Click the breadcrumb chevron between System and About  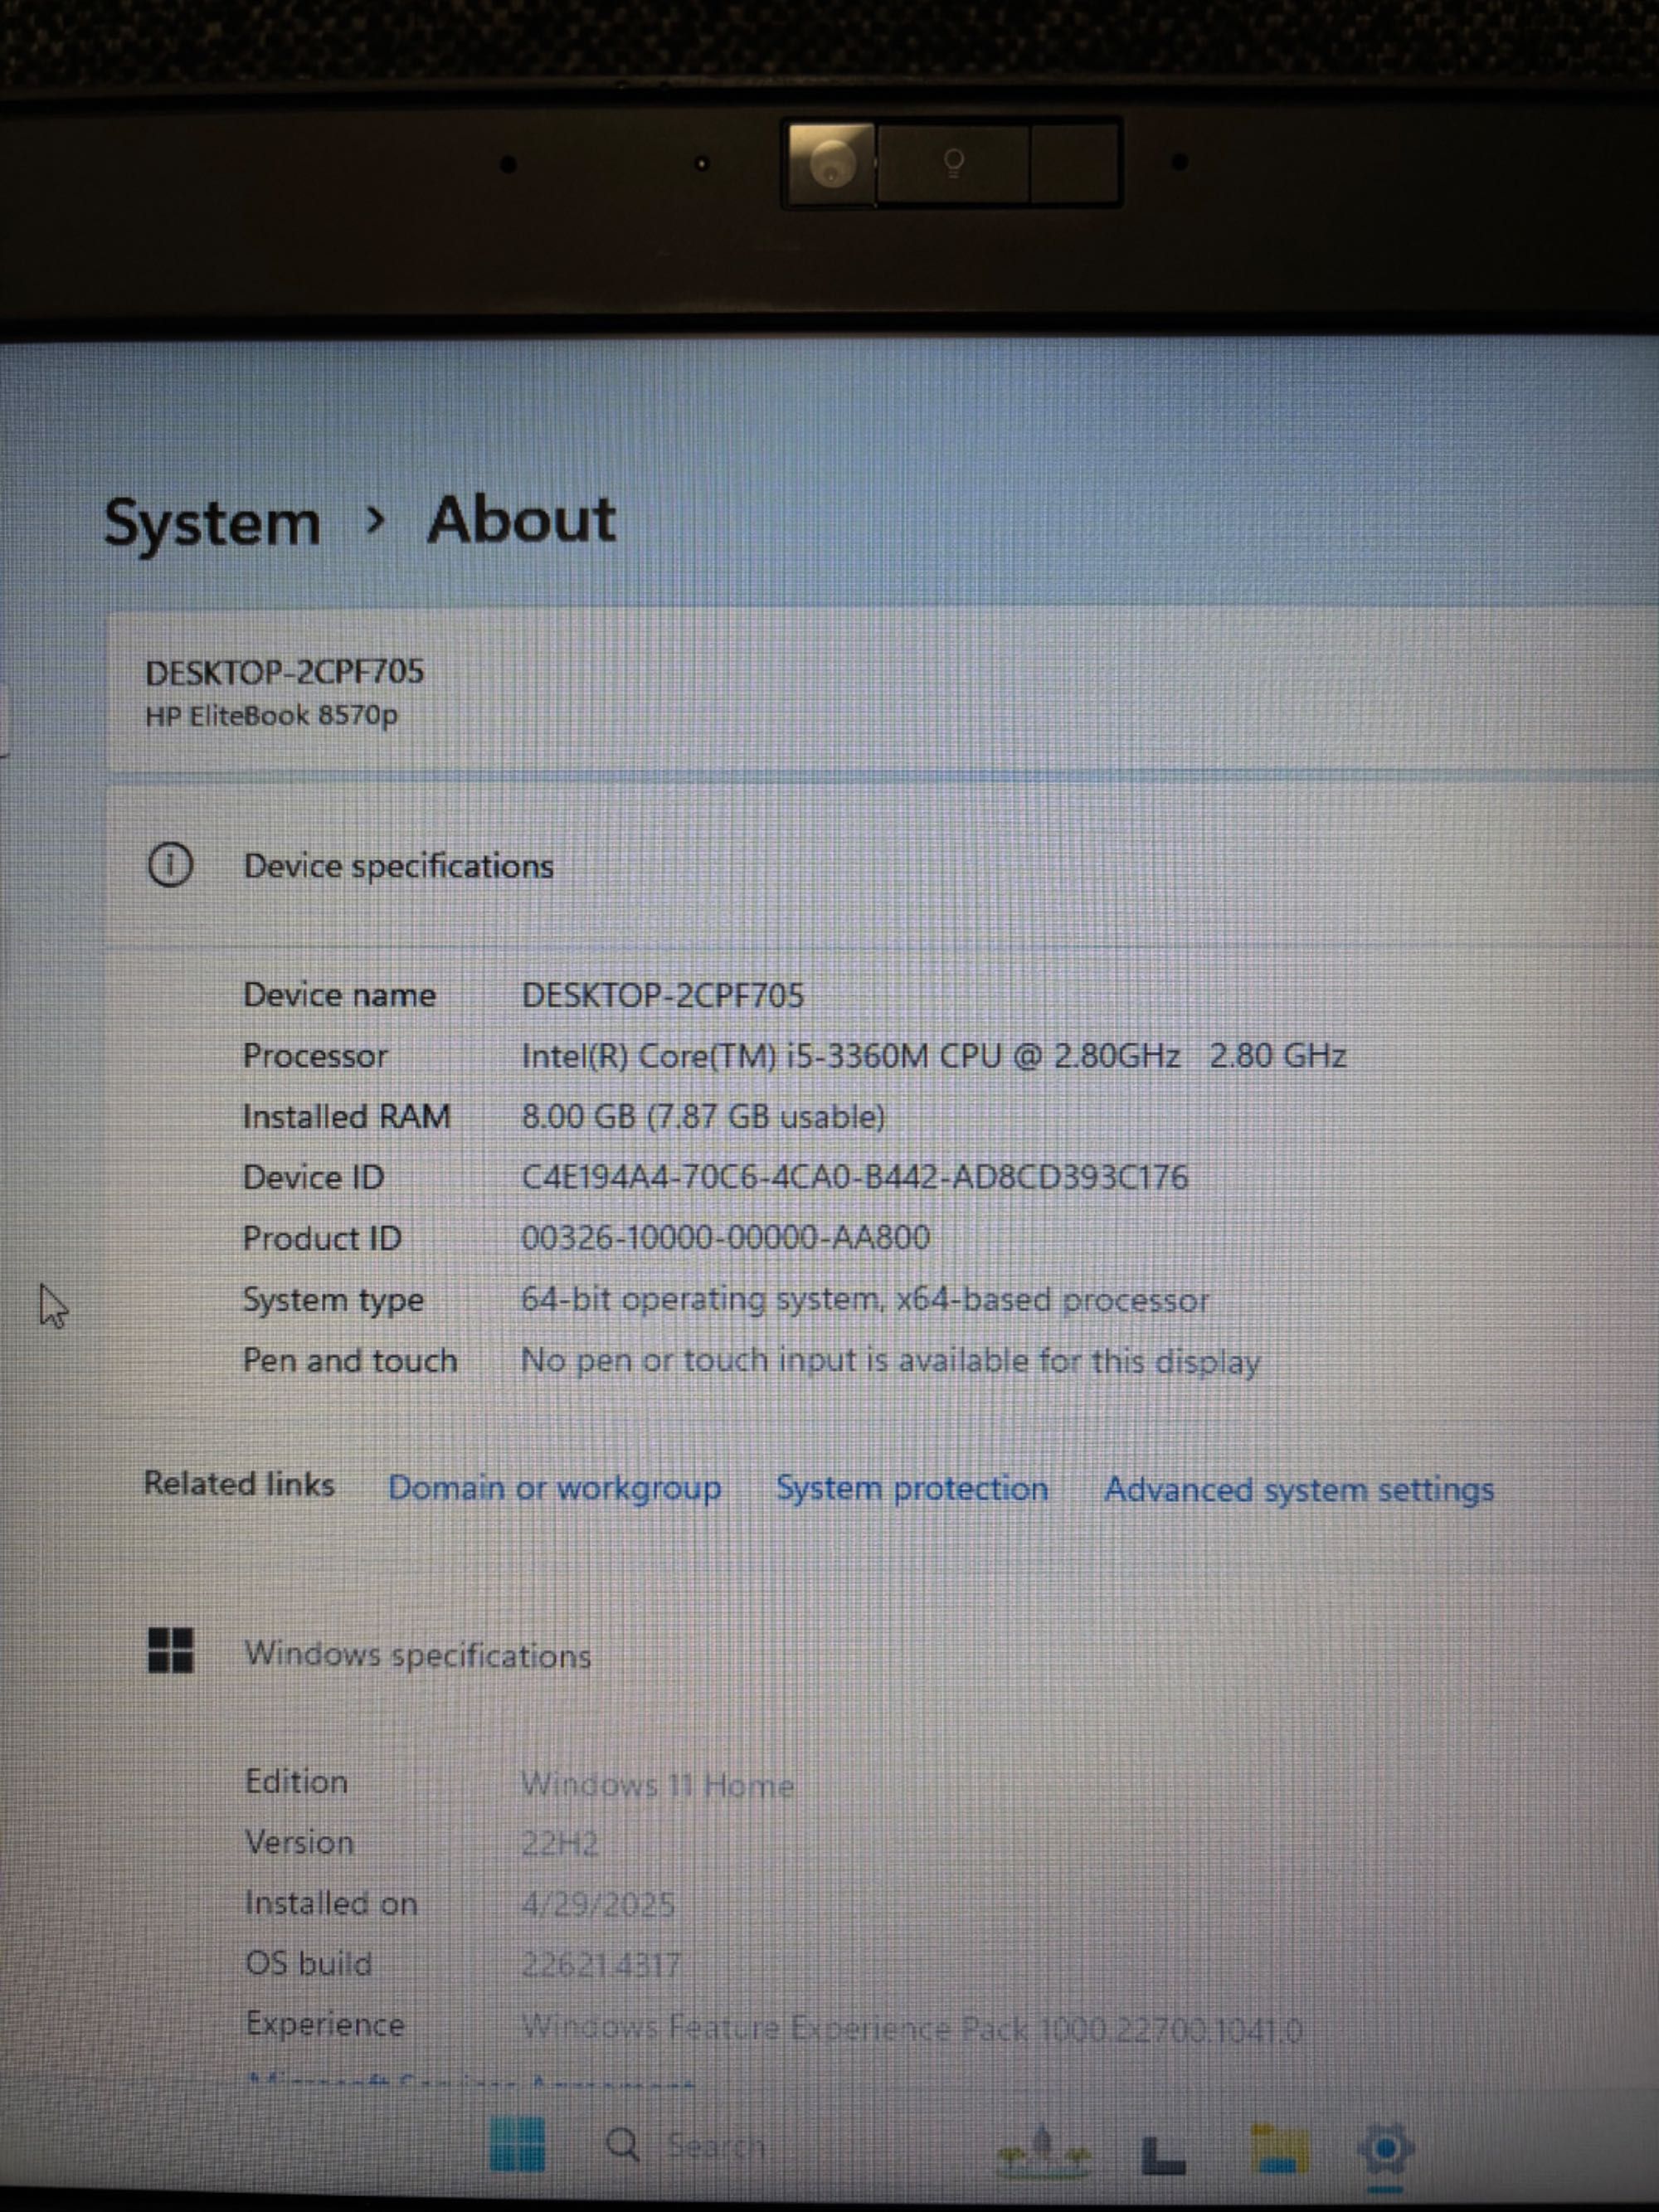(x=375, y=520)
